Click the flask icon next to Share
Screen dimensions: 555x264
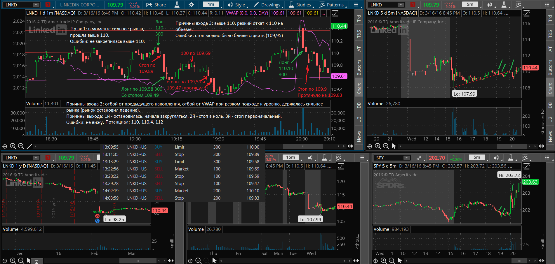click(177, 5)
